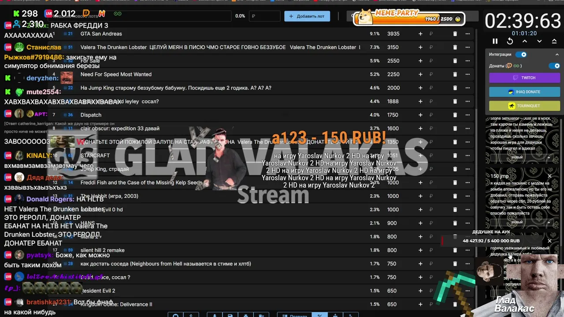
Task: Open three-dot menu for Dispatch lot
Action: click(x=468, y=115)
